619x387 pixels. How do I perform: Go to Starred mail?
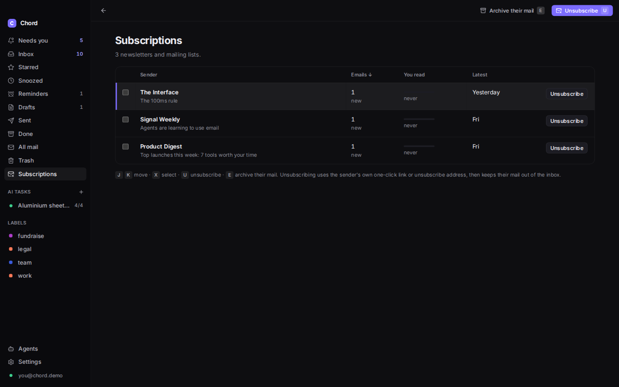click(45, 67)
